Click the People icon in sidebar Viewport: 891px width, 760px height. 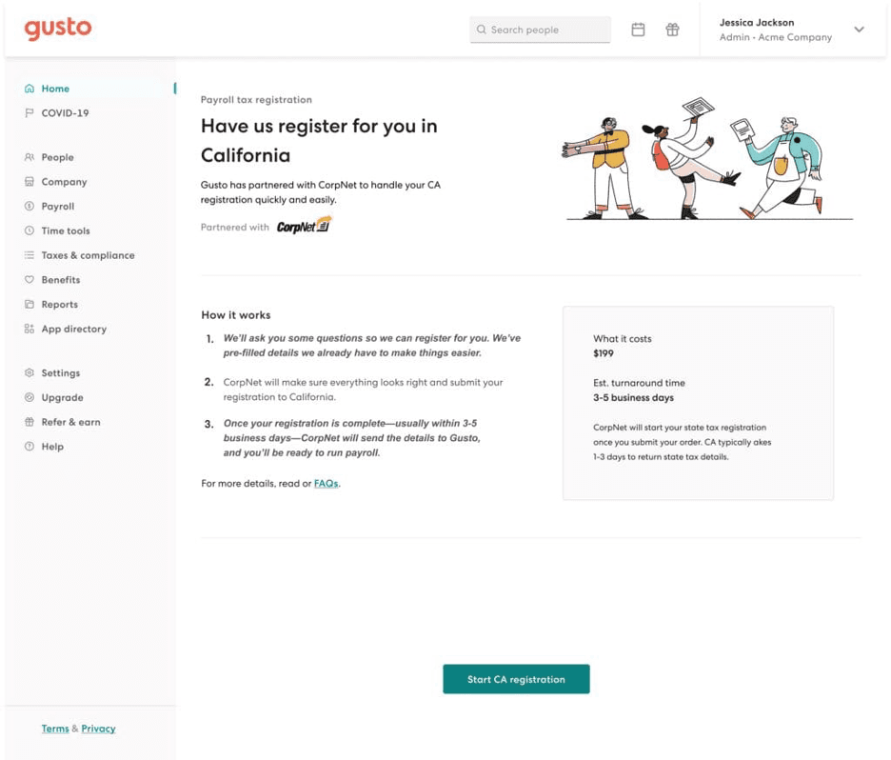tap(30, 157)
